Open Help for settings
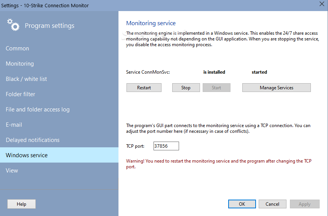Screen dimensions: 328x216 coord(22,204)
